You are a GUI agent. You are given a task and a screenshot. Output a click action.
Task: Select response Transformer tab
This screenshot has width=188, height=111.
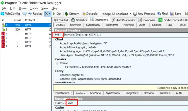62,93
